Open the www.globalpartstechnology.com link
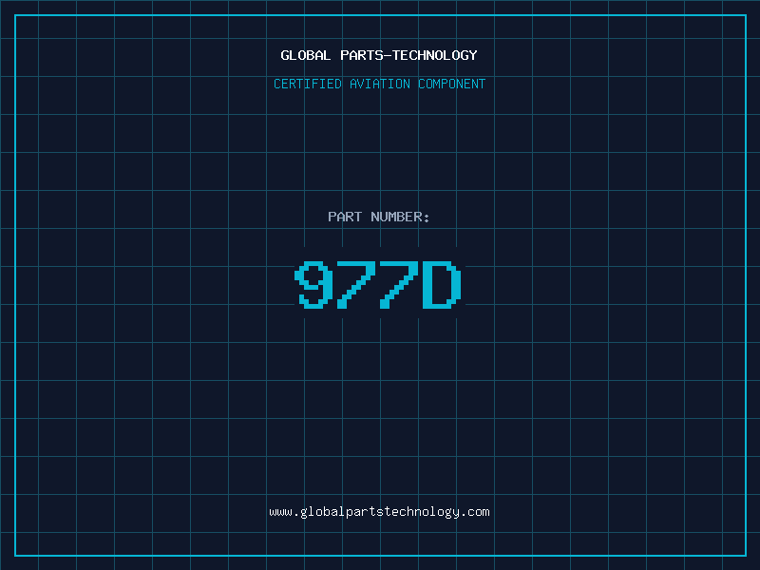Screen dimensions: 760x570 (379, 512)
